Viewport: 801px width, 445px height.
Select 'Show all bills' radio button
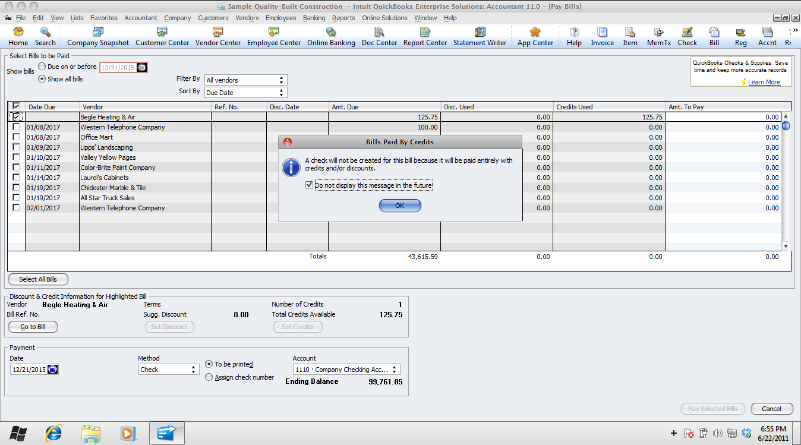click(x=42, y=78)
